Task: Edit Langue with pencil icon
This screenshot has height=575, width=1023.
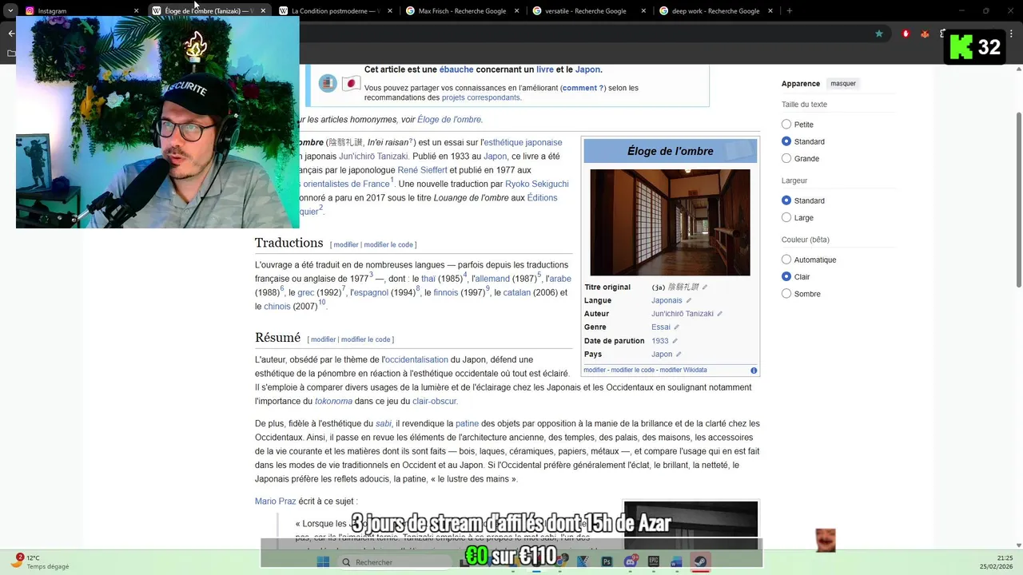Action: [x=689, y=301]
